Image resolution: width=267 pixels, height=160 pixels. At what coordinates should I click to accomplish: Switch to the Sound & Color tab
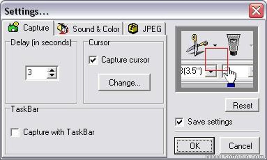click(x=96, y=29)
